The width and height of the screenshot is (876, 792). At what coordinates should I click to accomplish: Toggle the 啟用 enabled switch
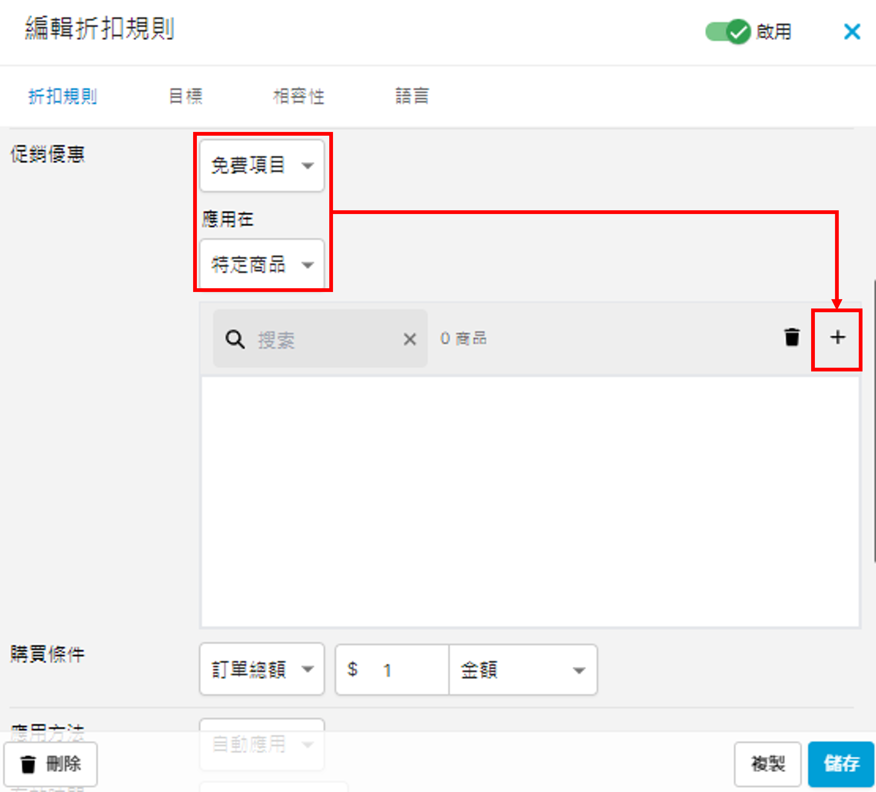pos(728,31)
